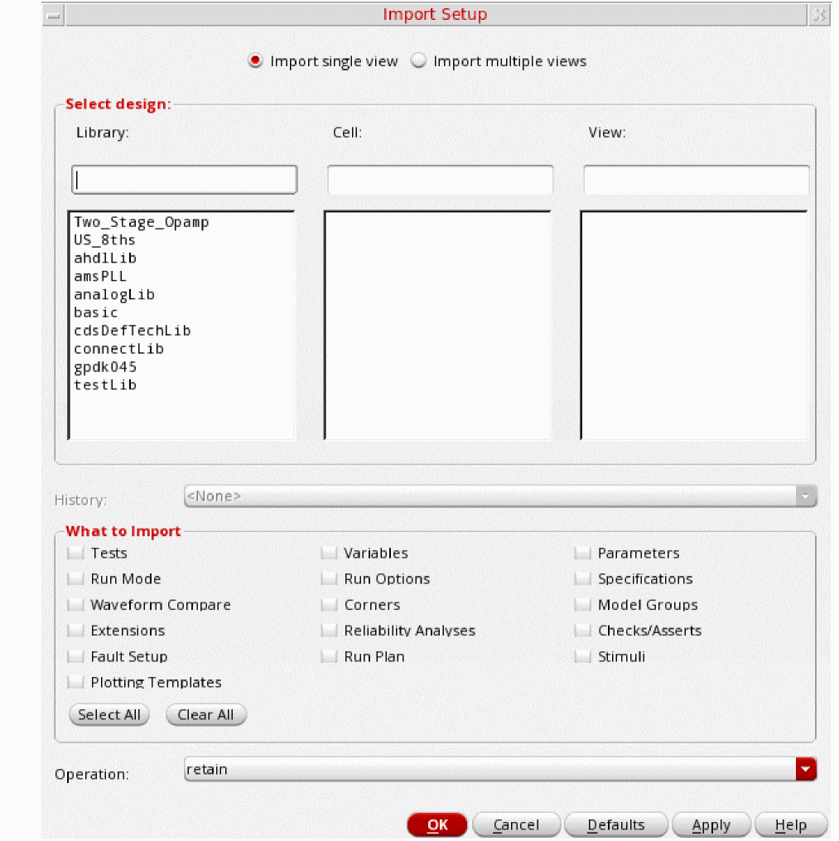The height and width of the screenshot is (841, 839).
Task: Open the window menu icon in title bar
Action: click(x=54, y=15)
